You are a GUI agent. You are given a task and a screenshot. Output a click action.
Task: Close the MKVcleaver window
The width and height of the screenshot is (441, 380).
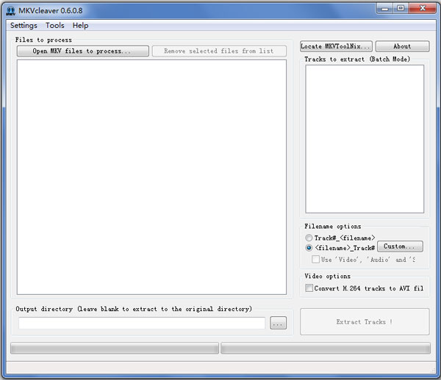point(422,8)
